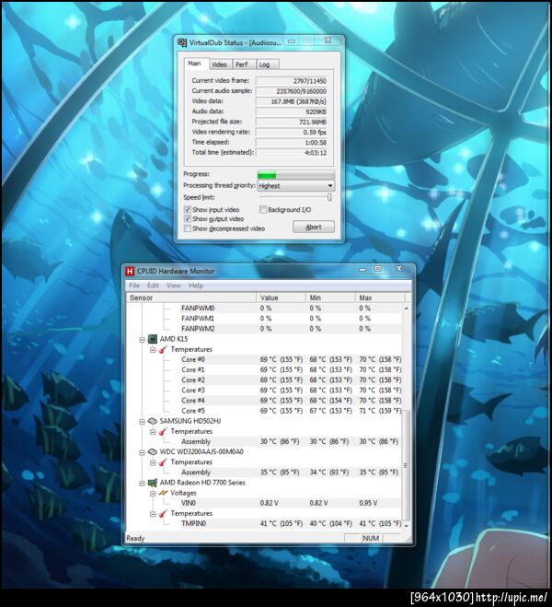Enable Show decompressed video

[x=188, y=228]
